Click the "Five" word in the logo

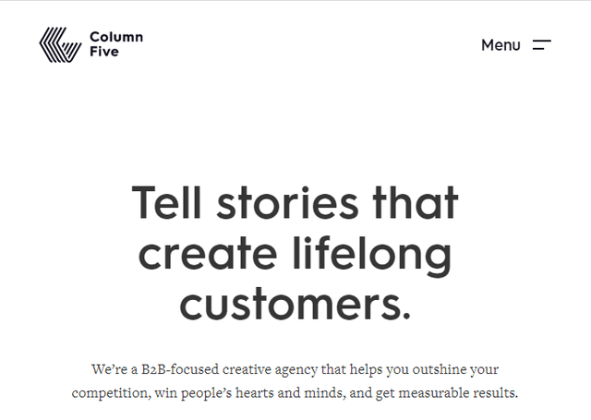coord(104,51)
